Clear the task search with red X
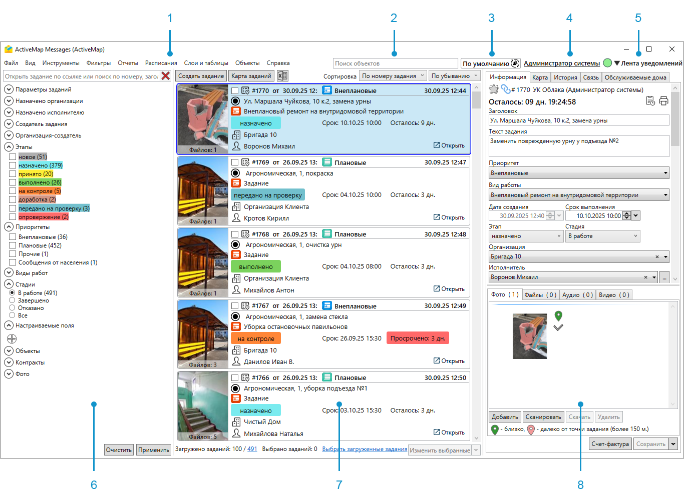The image size is (684, 500). tap(166, 76)
